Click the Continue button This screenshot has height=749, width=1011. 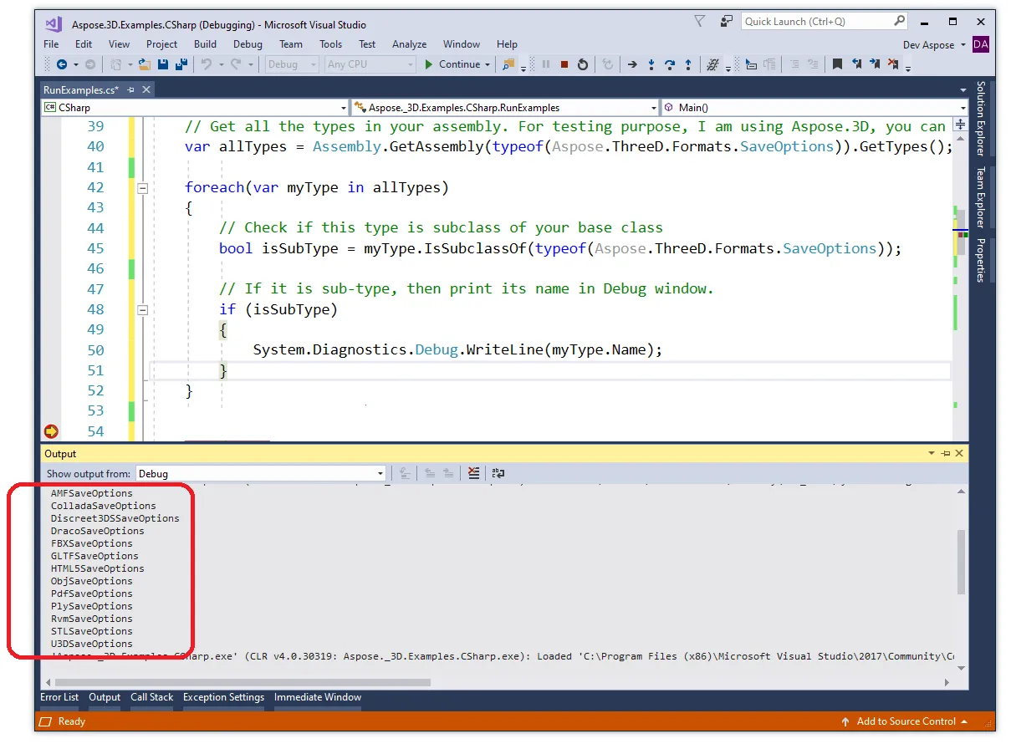click(x=452, y=64)
